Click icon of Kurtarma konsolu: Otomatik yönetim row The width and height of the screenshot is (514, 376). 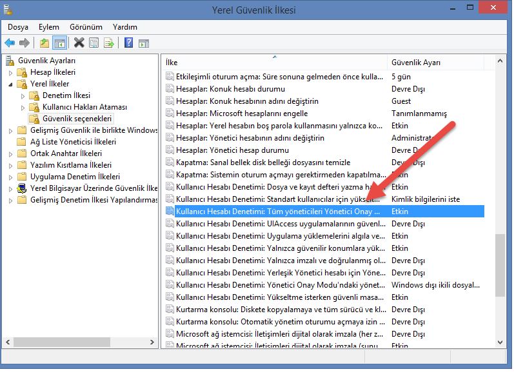coord(170,322)
